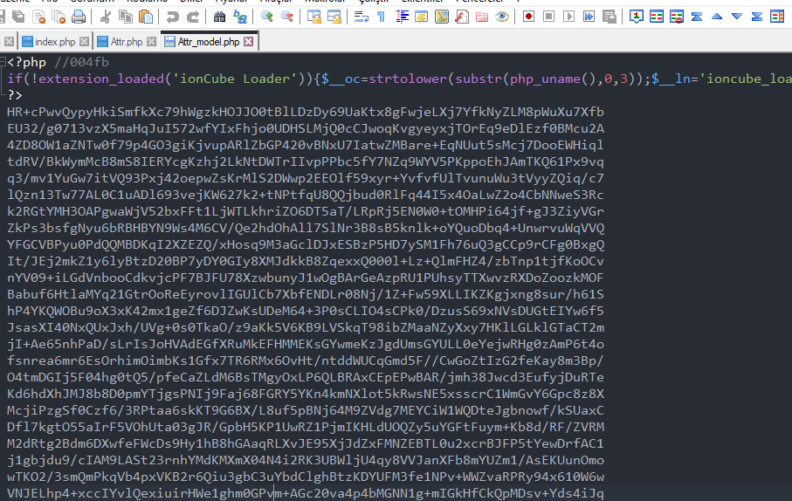Jump to first difference icon
This screenshot has height=501, width=792.
[697, 17]
